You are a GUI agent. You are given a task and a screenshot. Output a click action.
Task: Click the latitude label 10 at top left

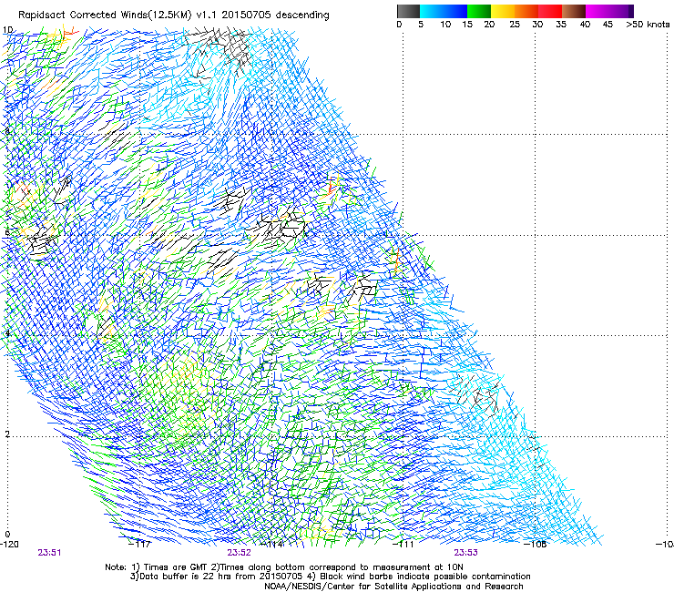(x=7, y=30)
